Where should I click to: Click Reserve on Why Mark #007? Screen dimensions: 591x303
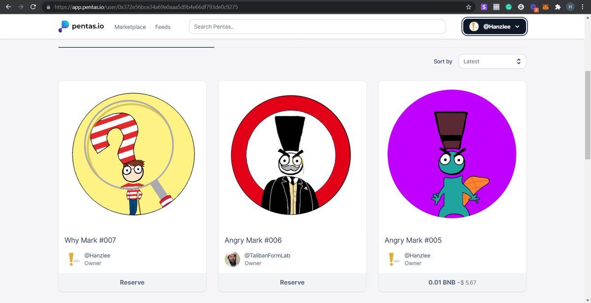point(132,282)
